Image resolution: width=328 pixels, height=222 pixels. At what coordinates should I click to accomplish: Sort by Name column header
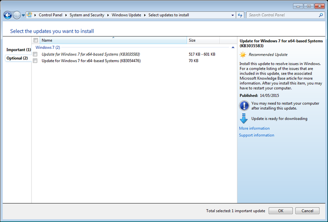[x=113, y=40]
